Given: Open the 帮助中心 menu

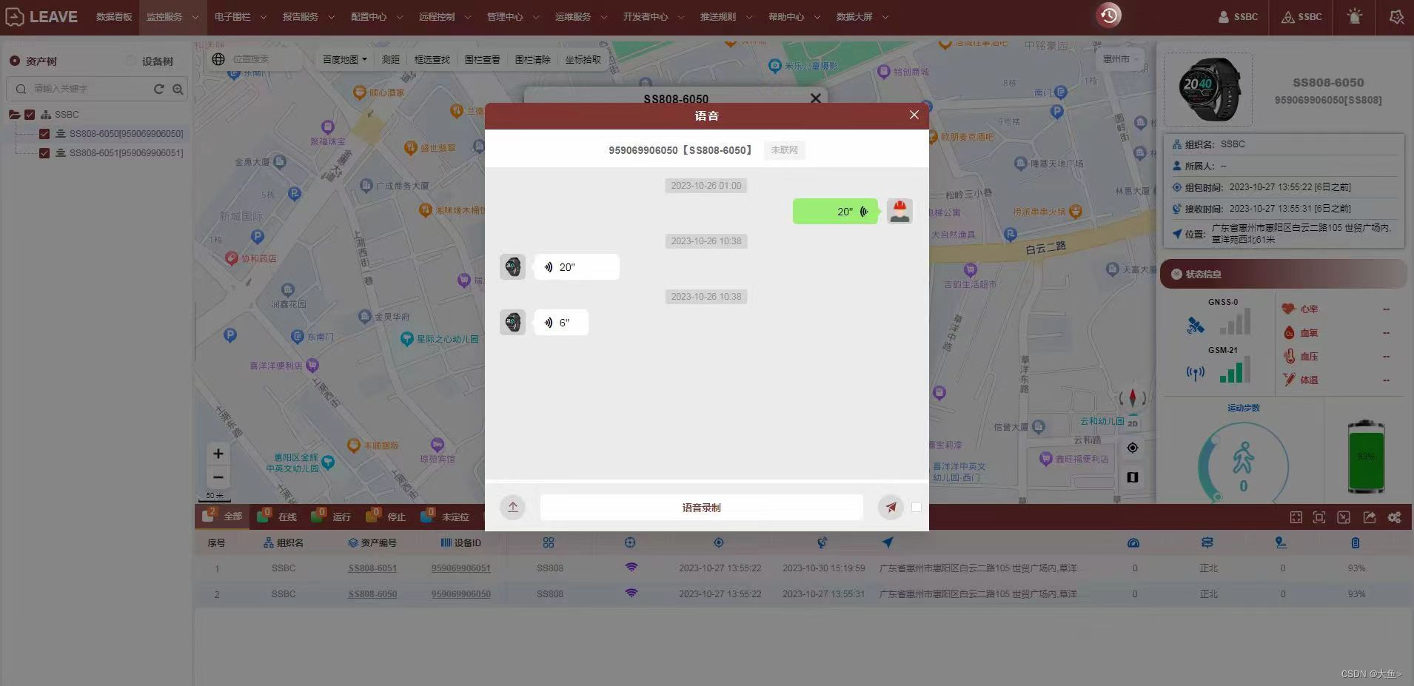Looking at the screenshot, I should click(794, 16).
